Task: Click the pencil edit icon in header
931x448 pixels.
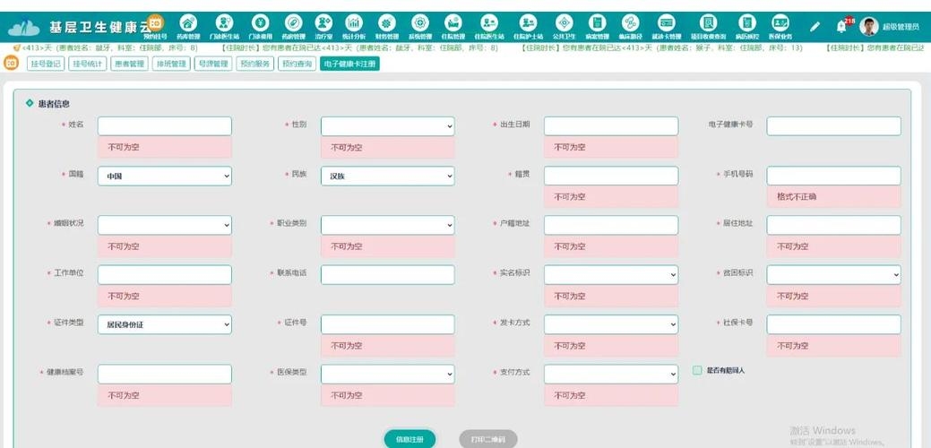Action: (815, 27)
